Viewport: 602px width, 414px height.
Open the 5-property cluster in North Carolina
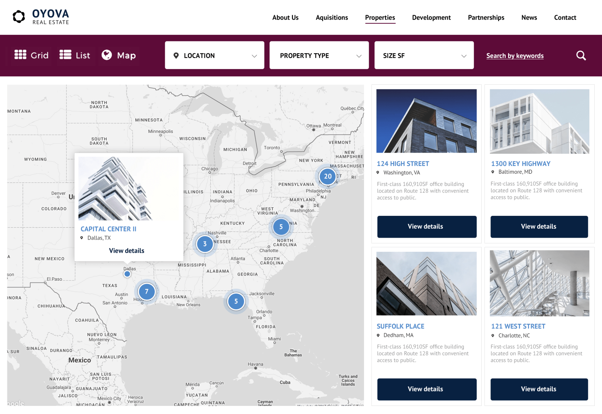click(x=281, y=227)
